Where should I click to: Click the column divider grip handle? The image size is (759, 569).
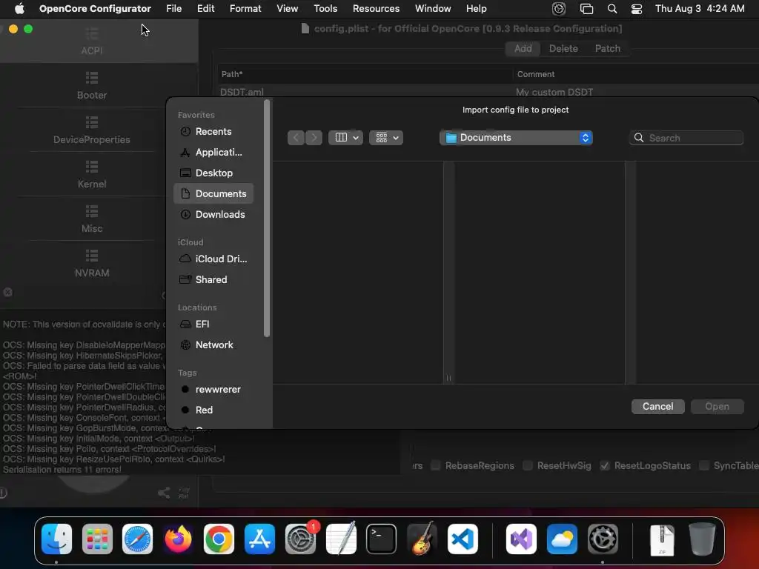pyautogui.click(x=448, y=378)
